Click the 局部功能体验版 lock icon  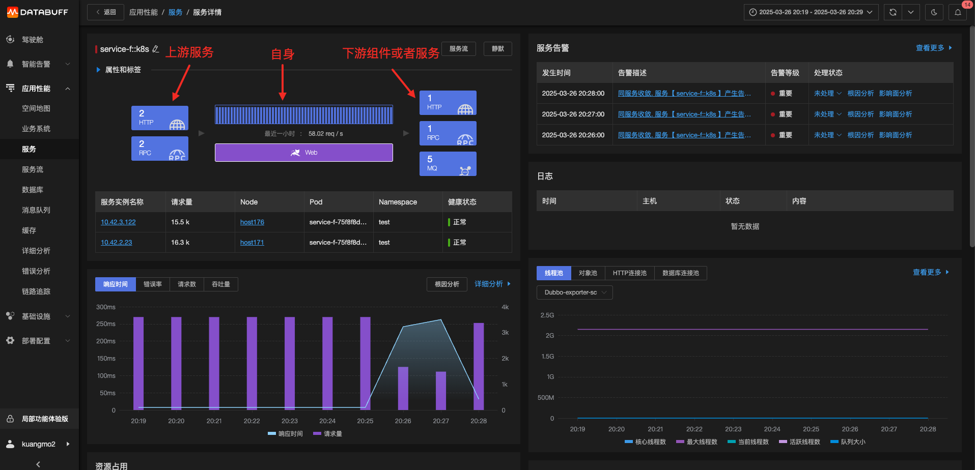click(10, 419)
